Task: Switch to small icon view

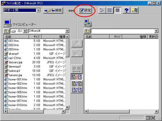Action: pyautogui.click(x=102, y=10)
